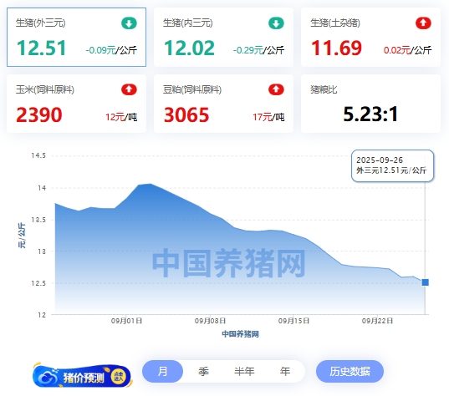This screenshot has height=396, width=449.
Task: Select 月 time range
Action: (162, 372)
